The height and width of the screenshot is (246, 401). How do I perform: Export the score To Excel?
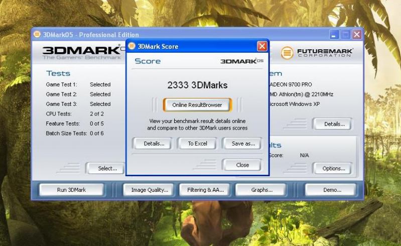[x=197, y=144]
